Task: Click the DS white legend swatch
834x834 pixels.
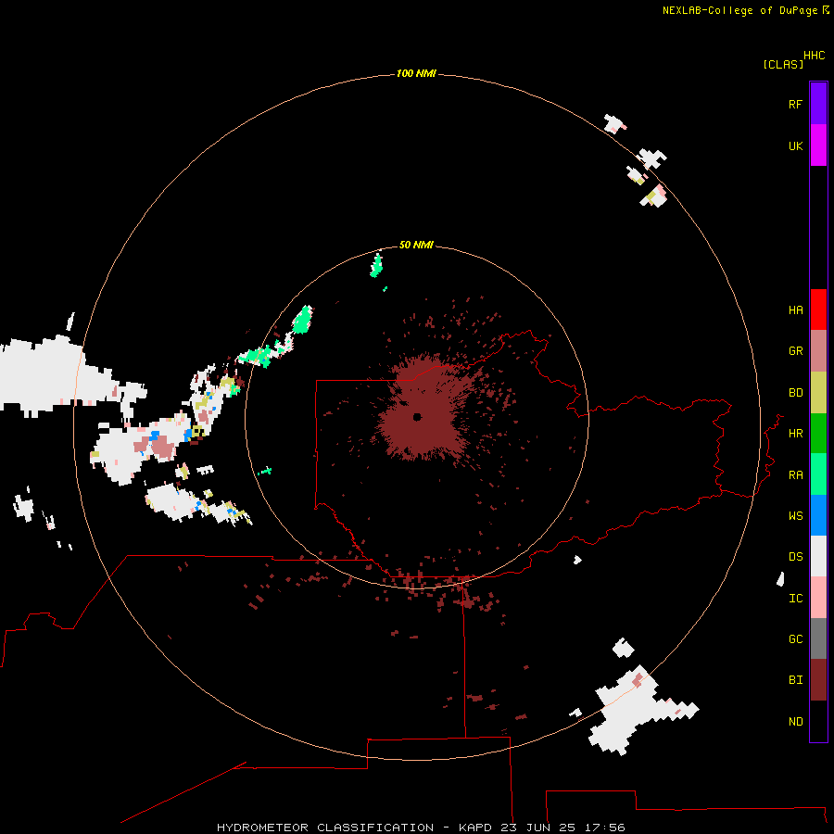Action: [x=818, y=556]
